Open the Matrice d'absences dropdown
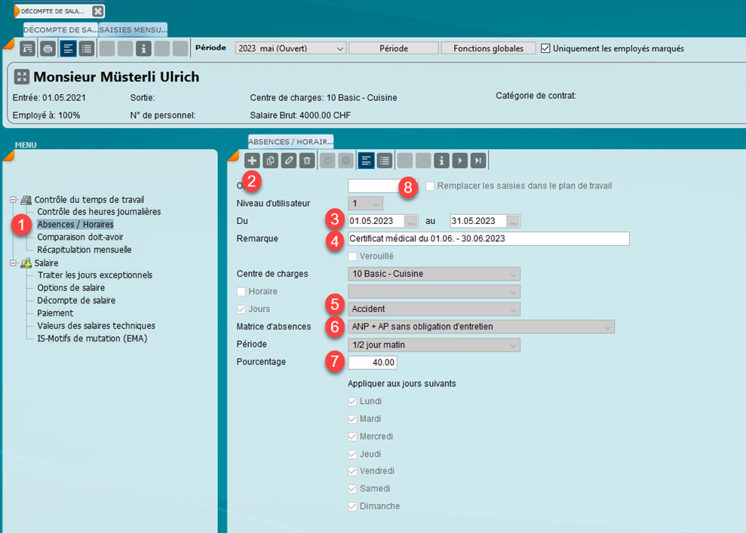This screenshot has width=746, height=533. tap(482, 326)
